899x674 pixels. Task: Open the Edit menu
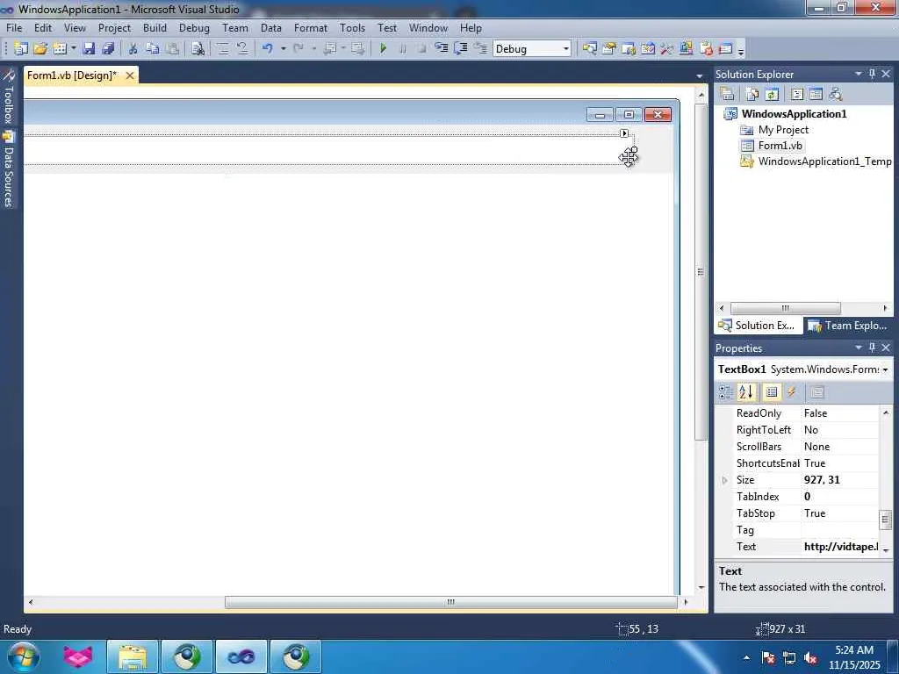pyautogui.click(x=42, y=27)
